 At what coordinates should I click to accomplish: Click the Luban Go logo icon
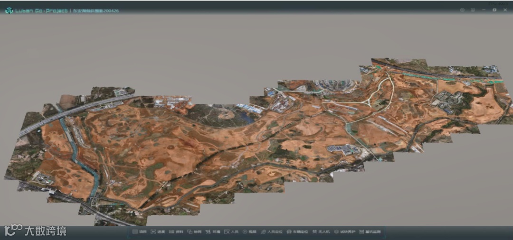coord(9,10)
